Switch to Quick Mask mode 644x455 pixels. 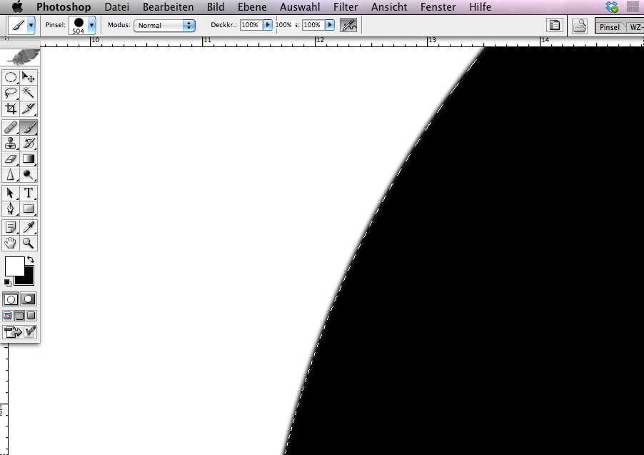[29, 299]
